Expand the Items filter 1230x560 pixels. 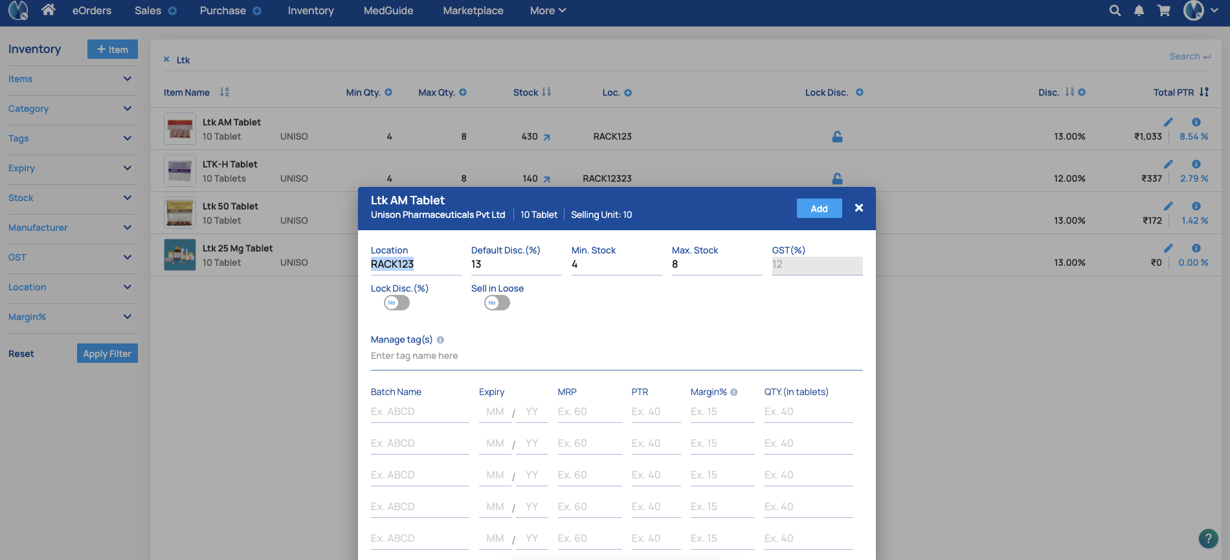pyautogui.click(x=128, y=79)
